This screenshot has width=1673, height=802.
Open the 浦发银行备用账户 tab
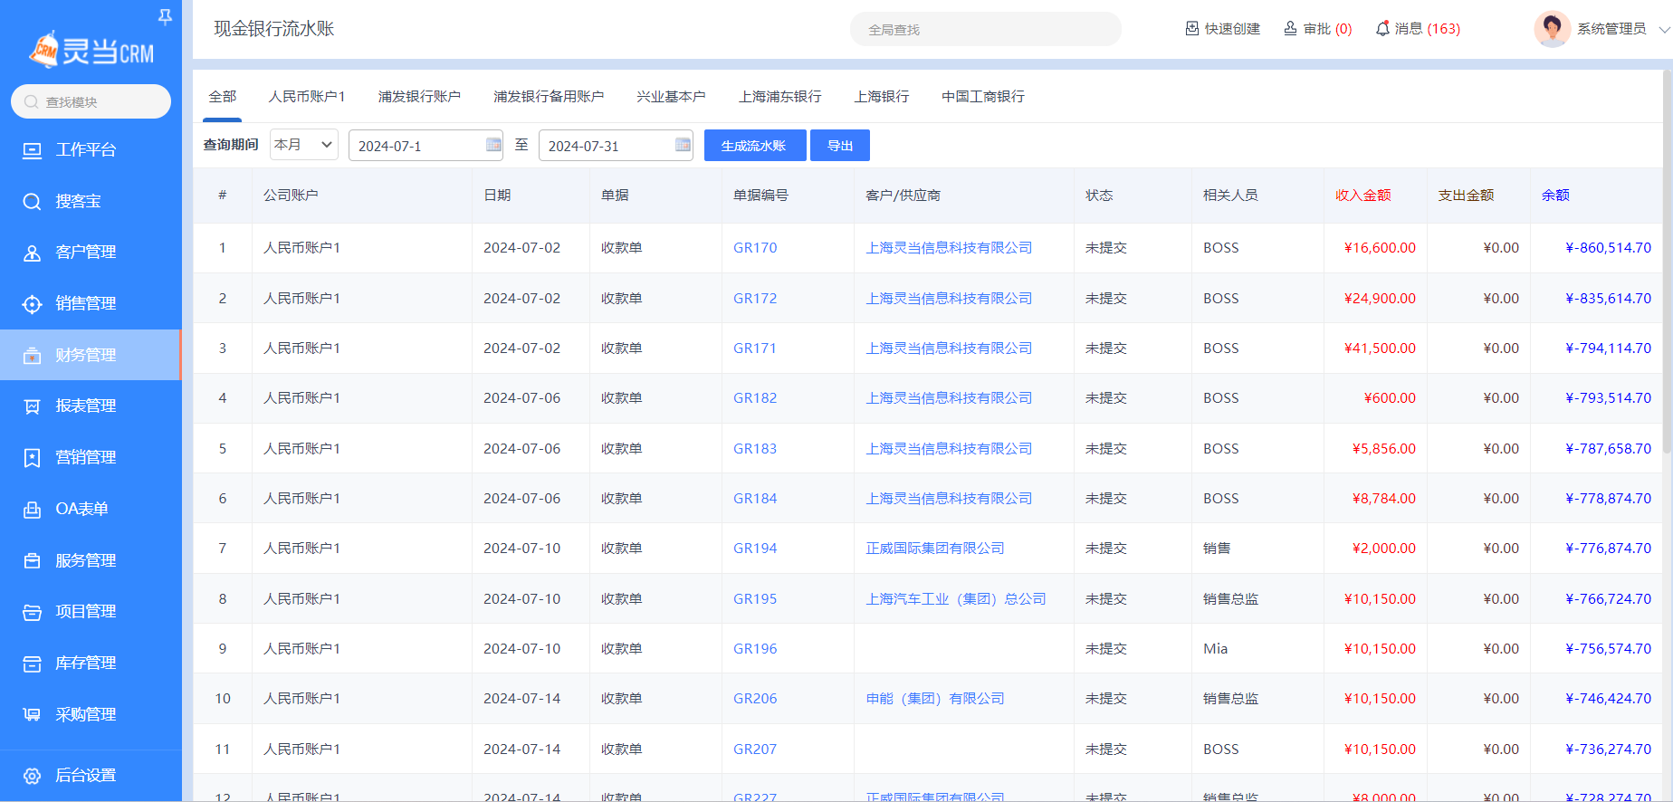tap(549, 97)
